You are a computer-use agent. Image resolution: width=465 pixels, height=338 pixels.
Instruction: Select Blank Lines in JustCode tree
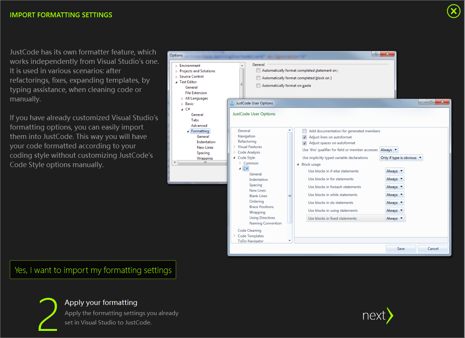click(258, 196)
